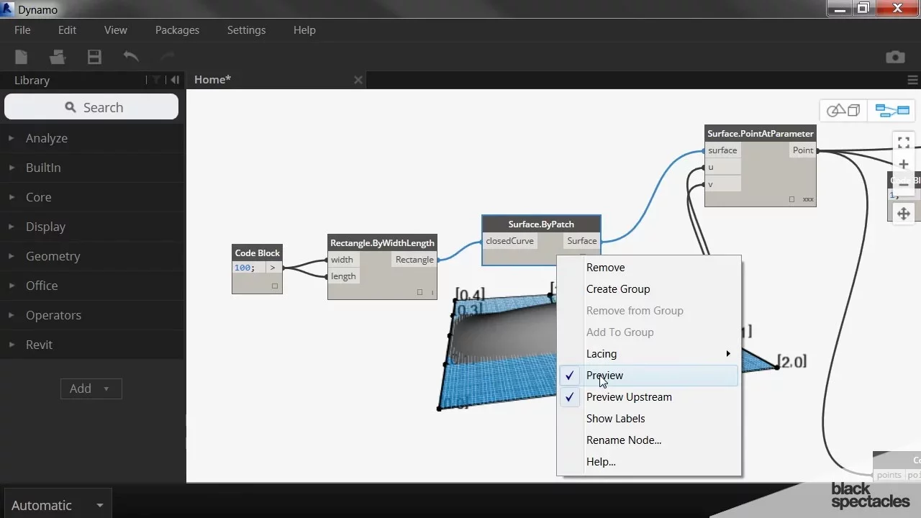
Task: Click the Undo arrow icon
Action: [x=131, y=57]
